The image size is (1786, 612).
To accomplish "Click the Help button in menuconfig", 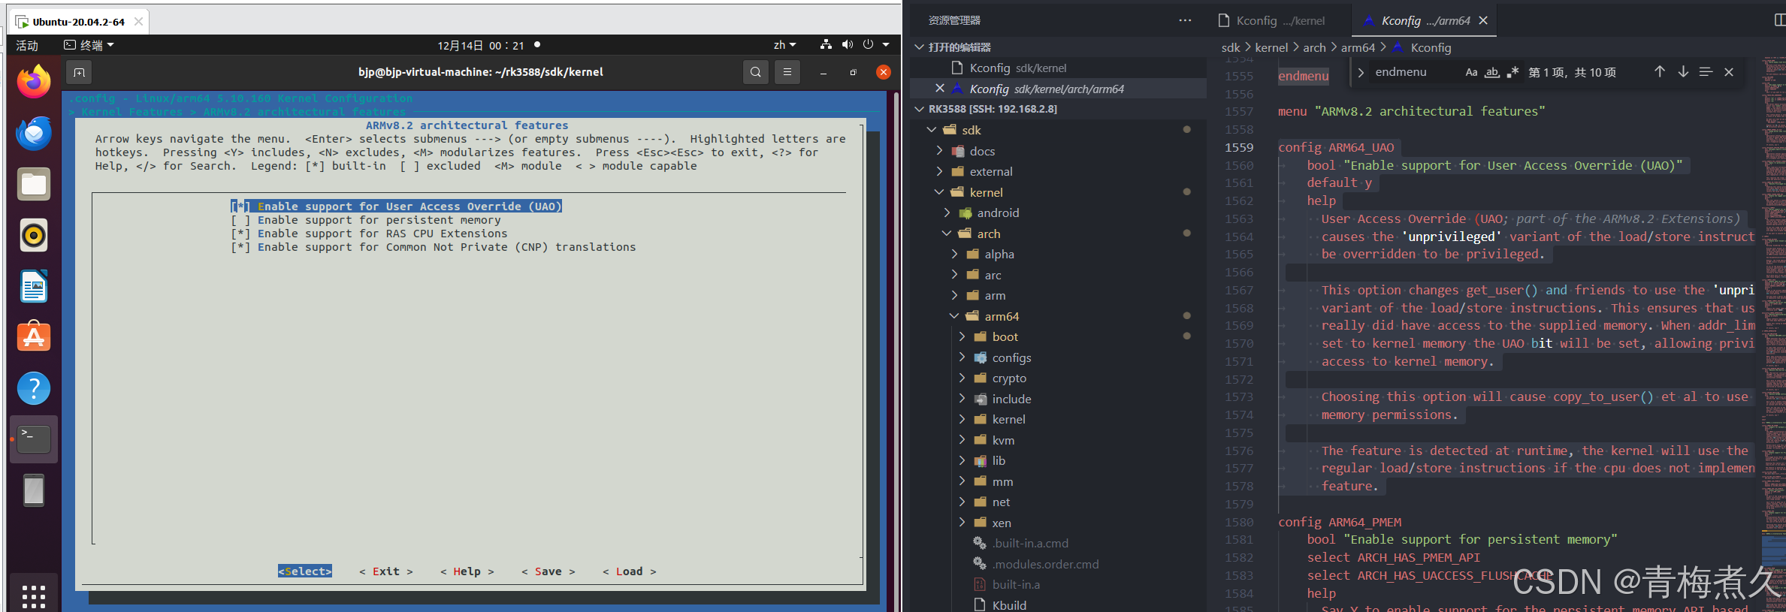I will tap(467, 571).
